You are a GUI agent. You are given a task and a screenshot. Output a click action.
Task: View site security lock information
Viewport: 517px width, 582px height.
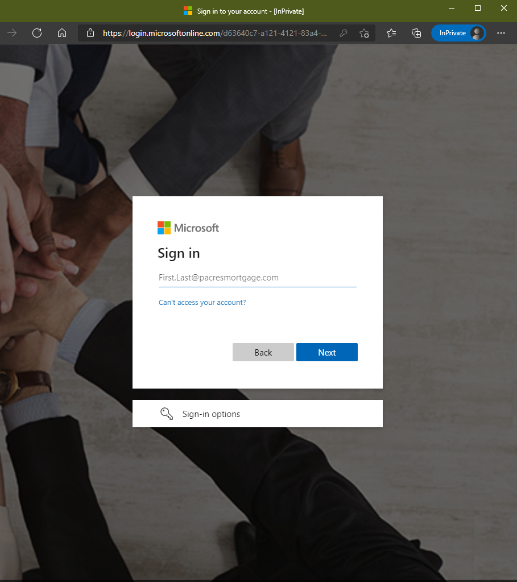(90, 33)
